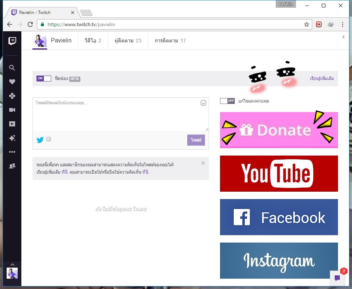Toggle the channel feed ON switch
Image resolution: width=352 pixels, height=289 pixels.
tap(44, 79)
